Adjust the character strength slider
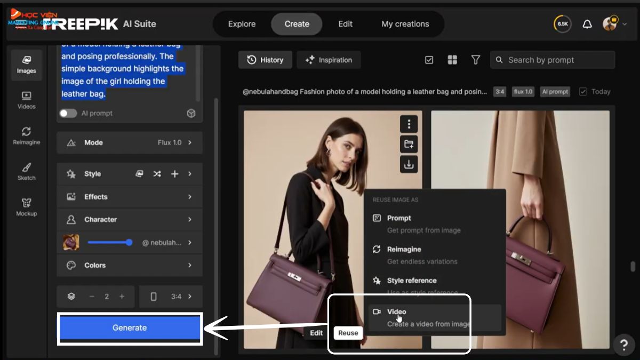Image resolution: width=640 pixels, height=360 pixels. (x=110, y=243)
